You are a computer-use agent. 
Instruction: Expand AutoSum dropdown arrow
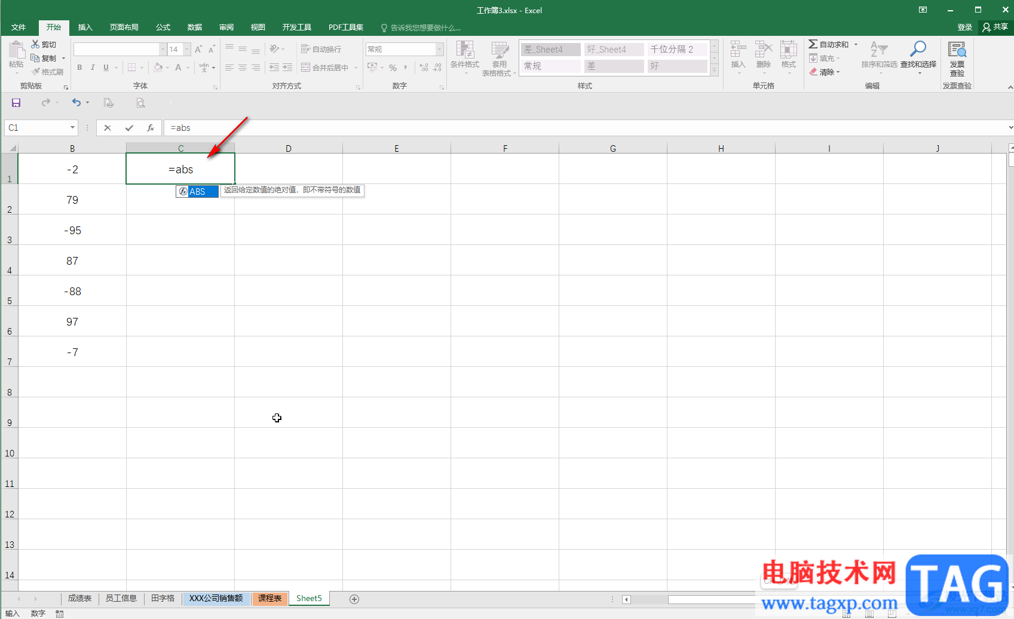coord(856,44)
